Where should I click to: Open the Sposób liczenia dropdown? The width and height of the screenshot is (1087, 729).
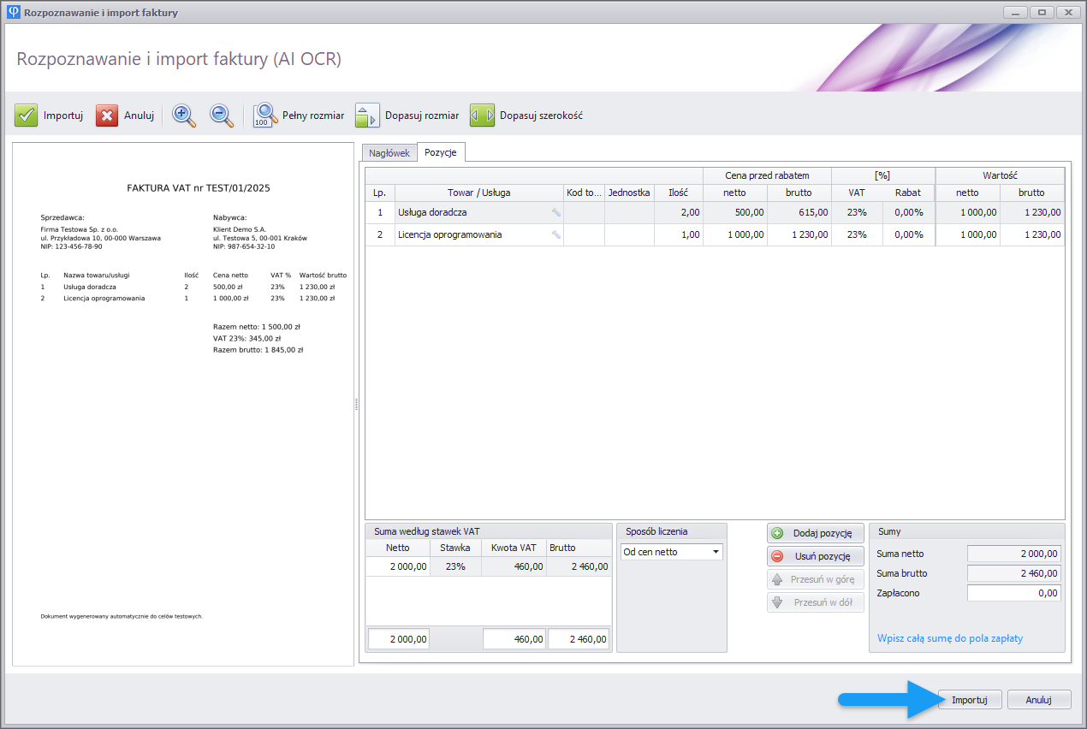(x=715, y=552)
